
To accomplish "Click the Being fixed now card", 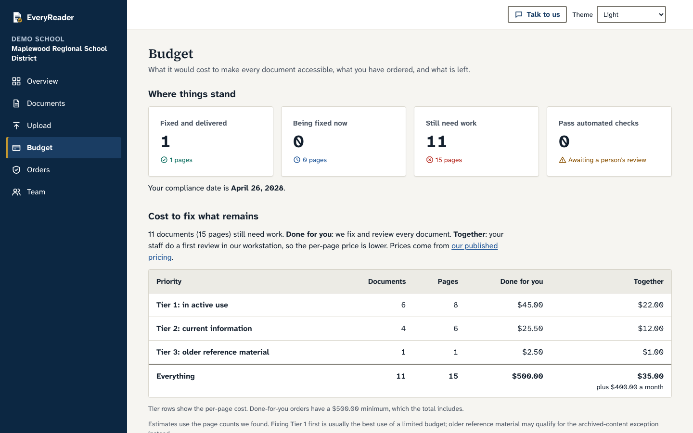I will pos(344,141).
